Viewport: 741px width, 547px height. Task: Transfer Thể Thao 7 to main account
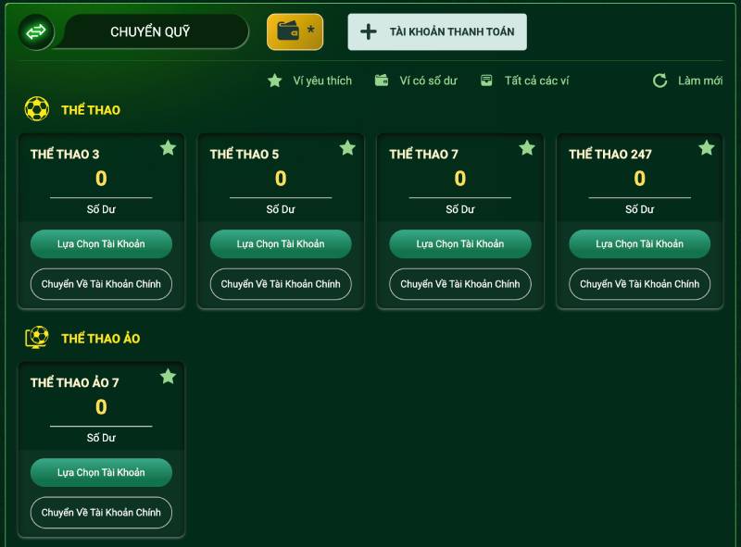[460, 284]
